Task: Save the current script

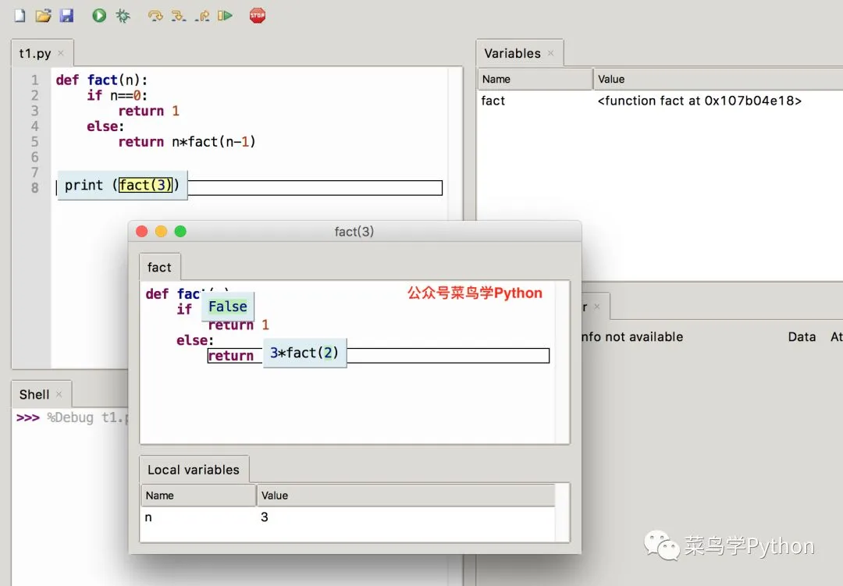Action: (x=66, y=16)
